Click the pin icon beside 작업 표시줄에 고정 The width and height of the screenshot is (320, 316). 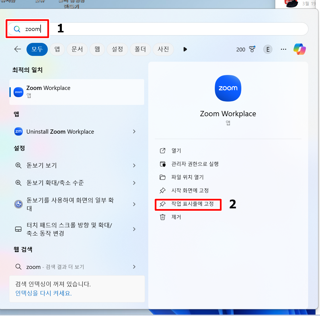coord(162,204)
